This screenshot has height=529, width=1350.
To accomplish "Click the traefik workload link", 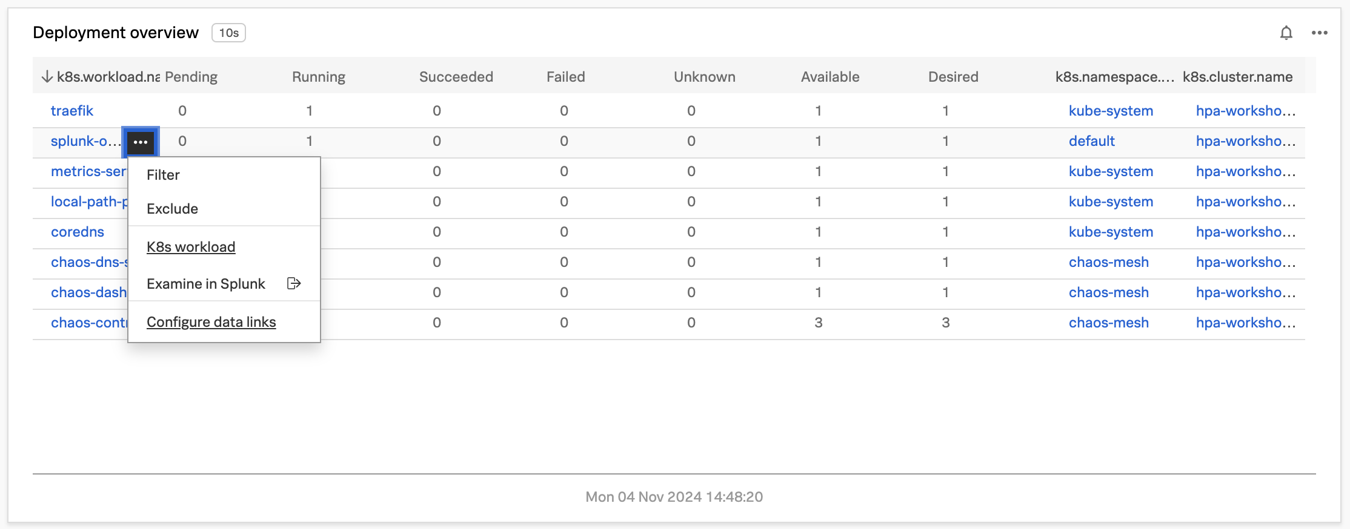I will [x=72, y=111].
